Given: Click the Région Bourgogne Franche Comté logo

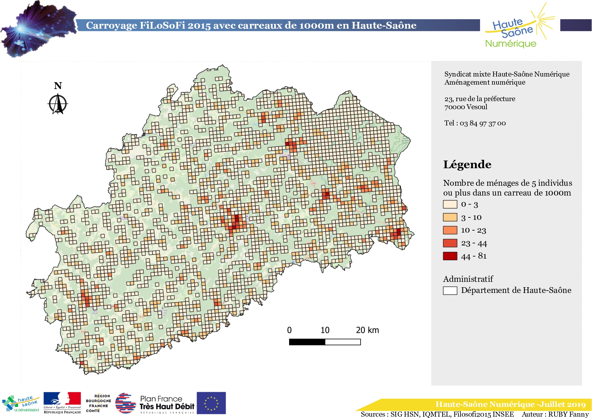Looking at the screenshot, I should (98, 403).
